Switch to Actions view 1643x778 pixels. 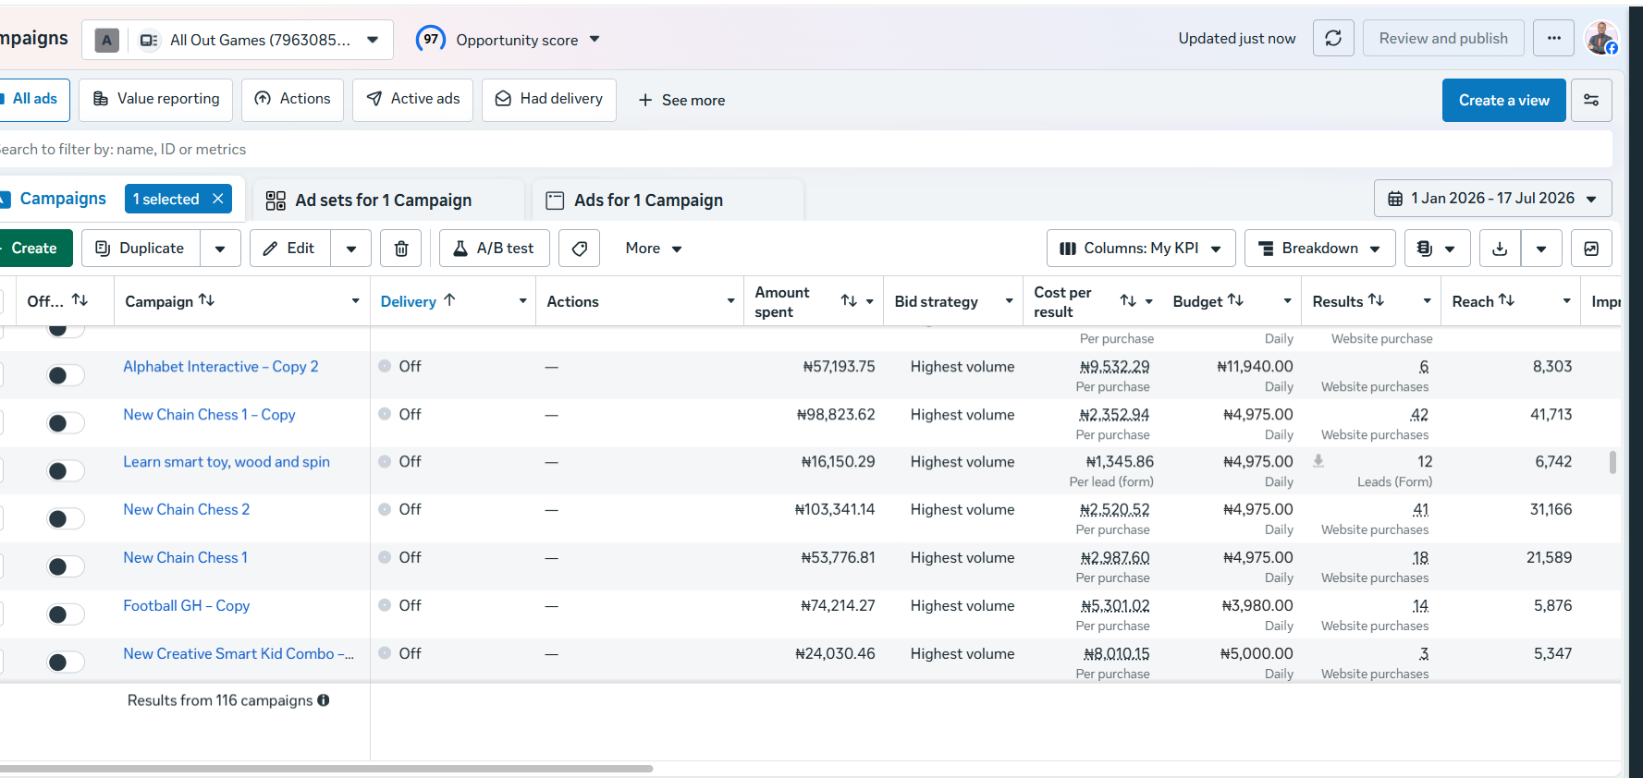[292, 99]
